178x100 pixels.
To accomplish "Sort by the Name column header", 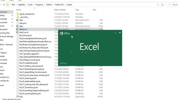I will pyautogui.click(x=19, y=10).
